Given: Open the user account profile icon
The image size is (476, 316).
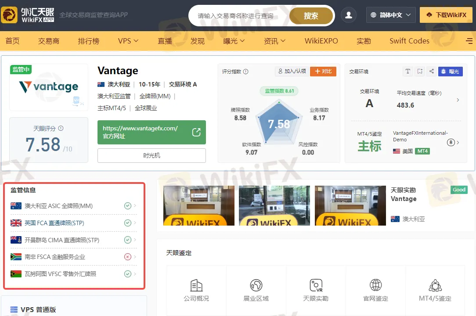Looking at the screenshot, I should [x=349, y=15].
